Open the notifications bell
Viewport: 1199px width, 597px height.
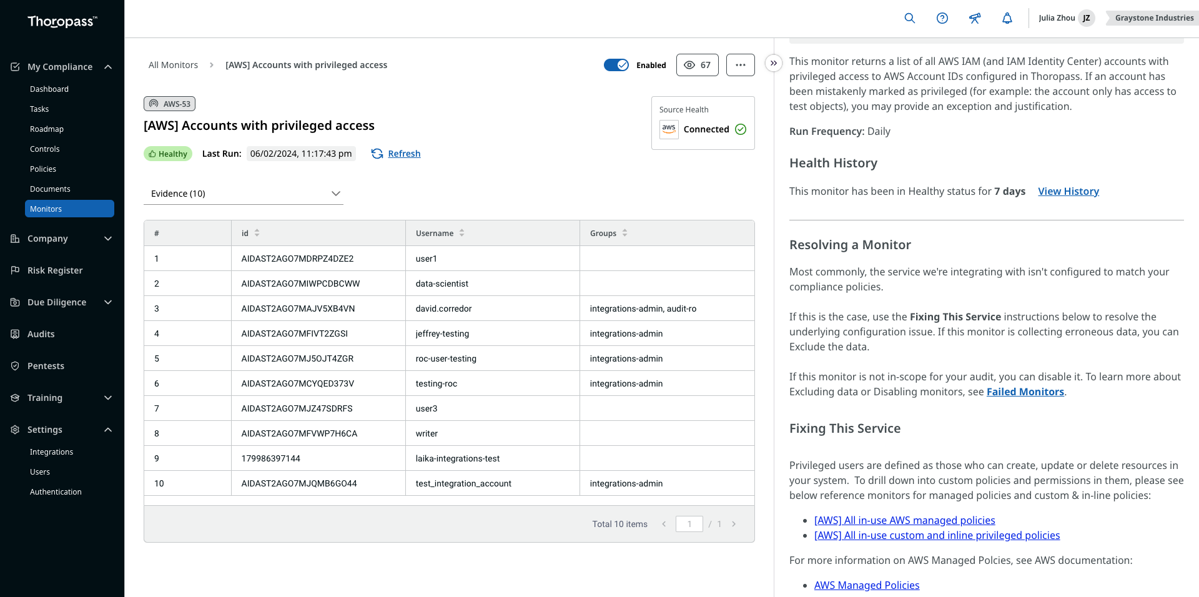pos(1007,18)
